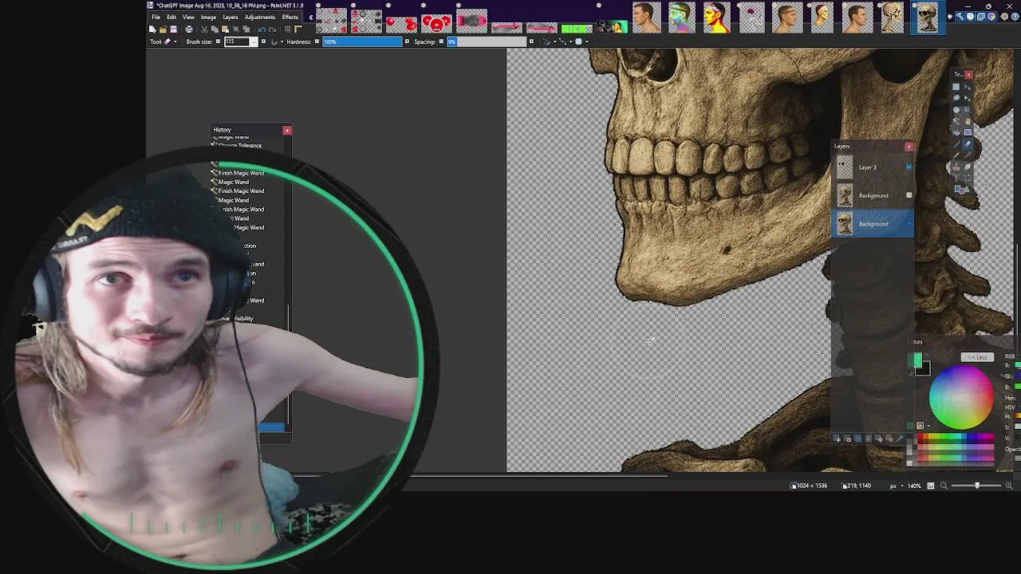Increase hardness with plus button

[407, 41]
